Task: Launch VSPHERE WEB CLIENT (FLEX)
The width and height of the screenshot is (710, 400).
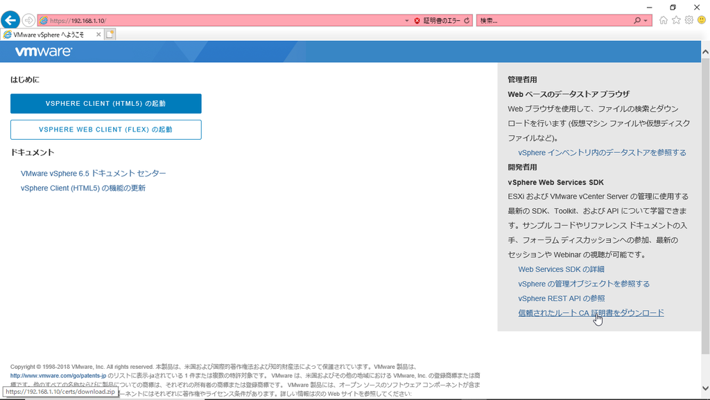Action: pyautogui.click(x=105, y=129)
